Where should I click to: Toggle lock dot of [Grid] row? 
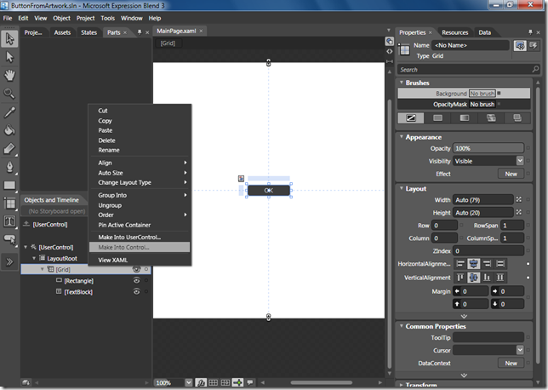click(x=146, y=269)
